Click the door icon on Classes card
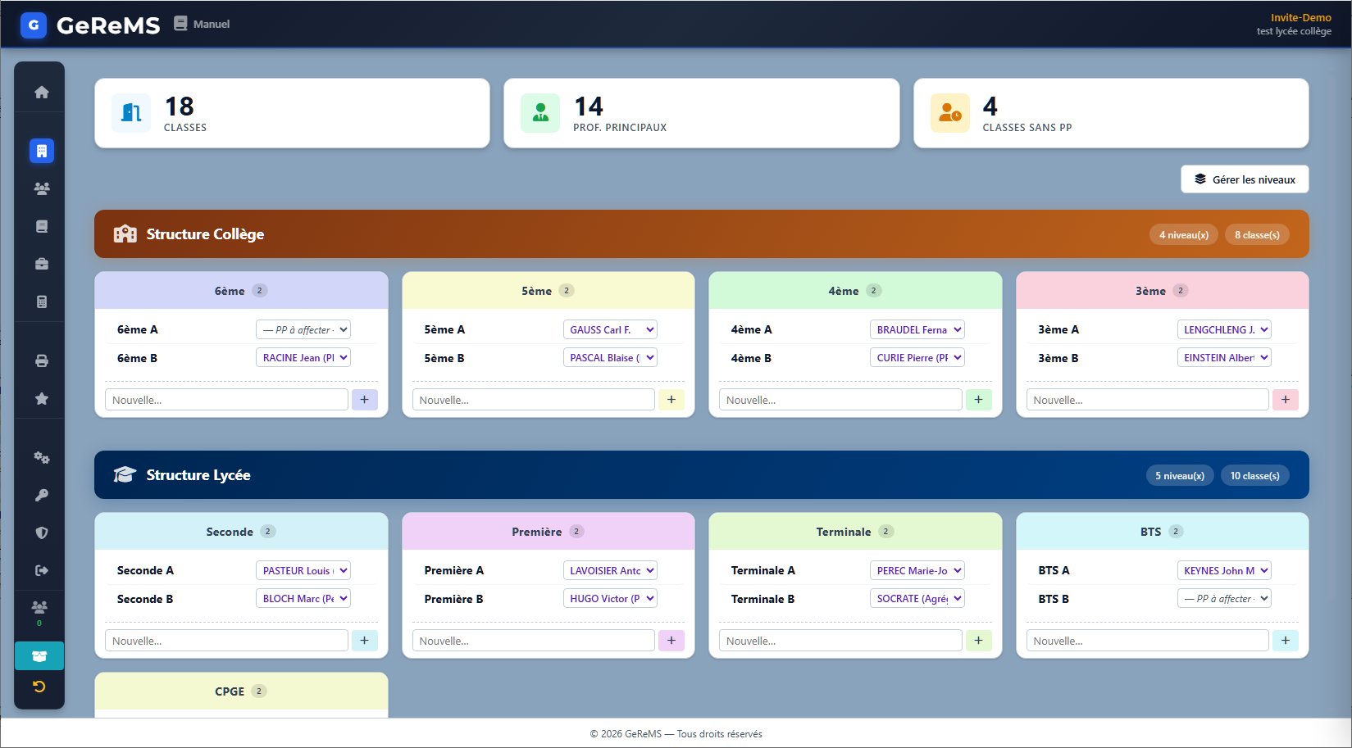This screenshot has width=1352, height=748. (x=131, y=113)
